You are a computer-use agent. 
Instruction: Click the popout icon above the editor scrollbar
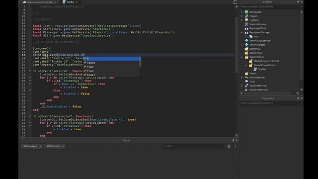[x=235, y=2]
